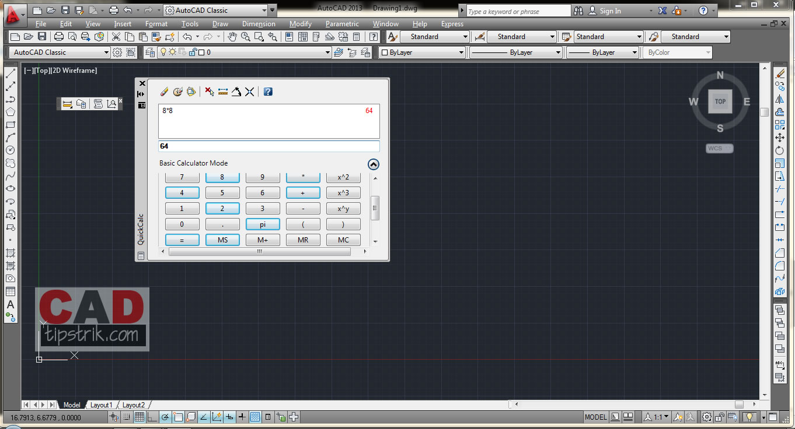
Task: Click Paste value to command line icon
Action: tap(191, 92)
